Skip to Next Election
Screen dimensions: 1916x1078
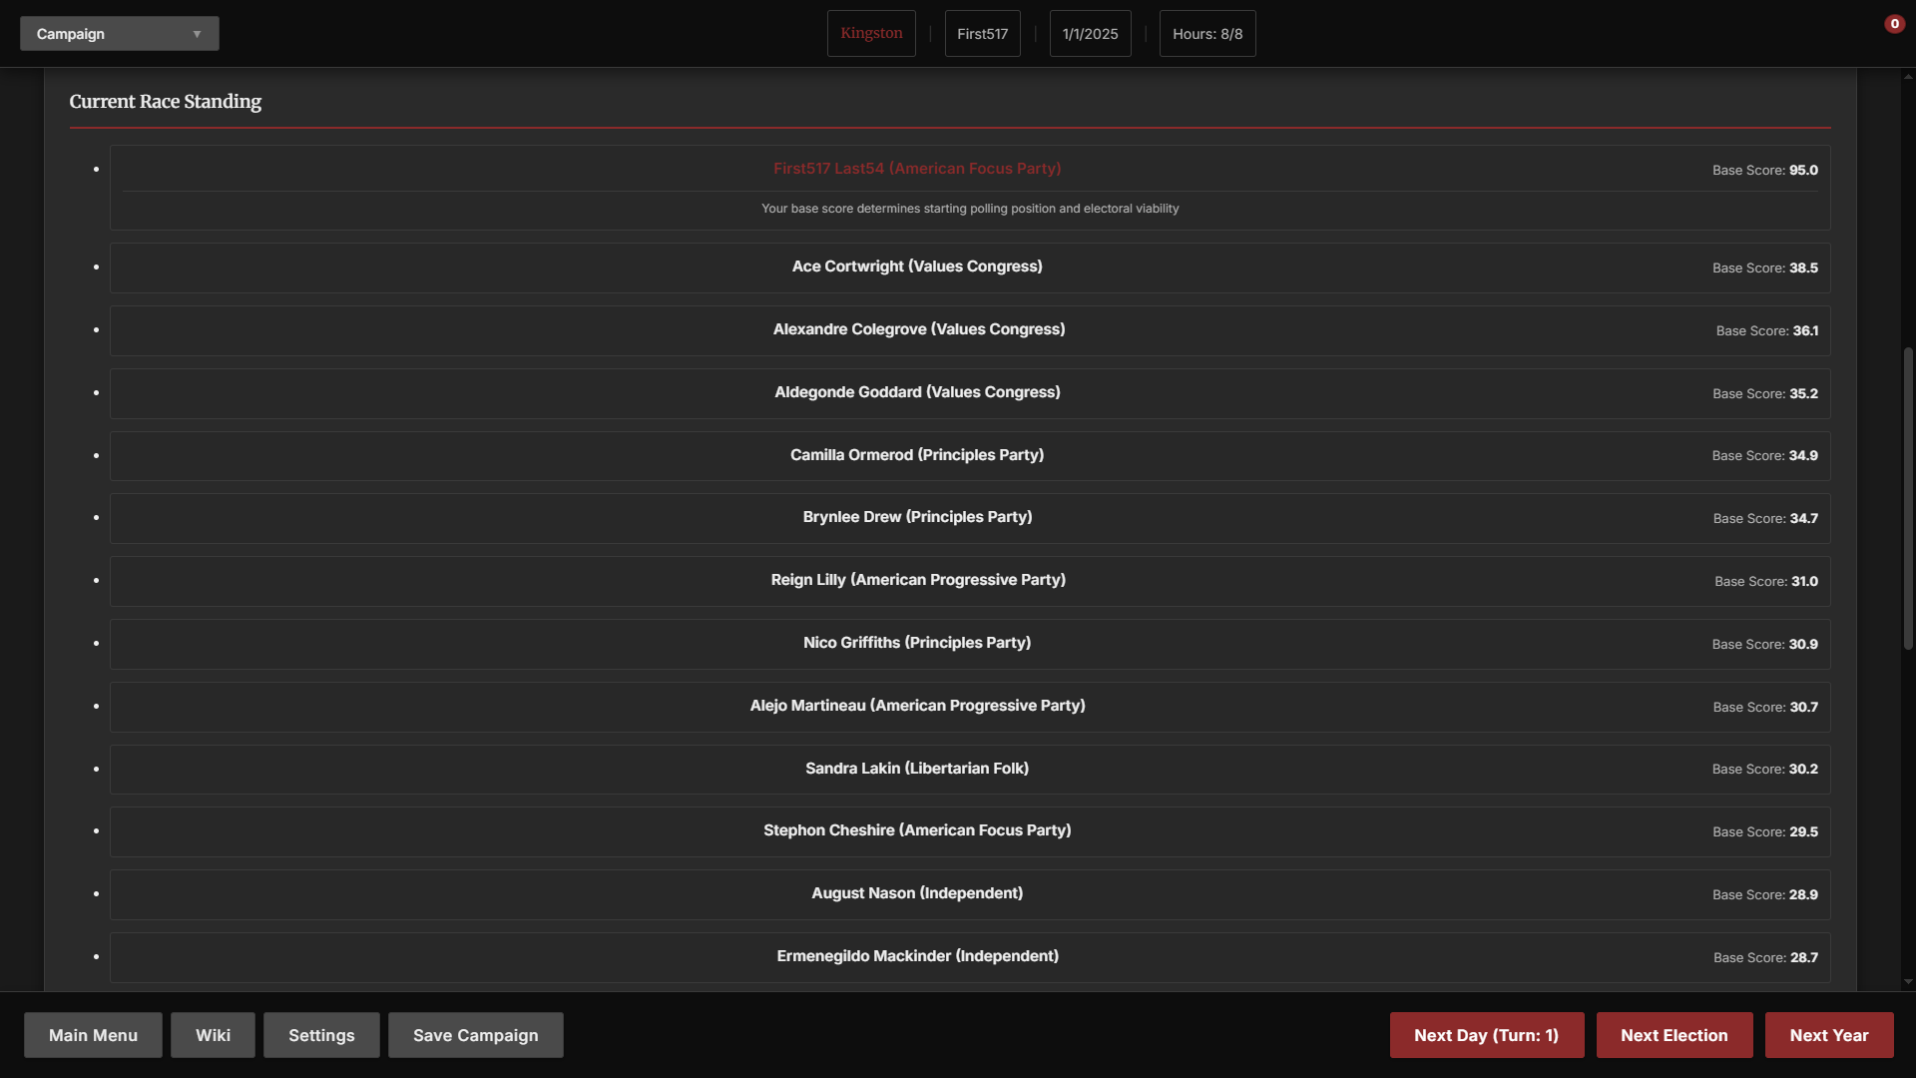tap(1674, 1035)
